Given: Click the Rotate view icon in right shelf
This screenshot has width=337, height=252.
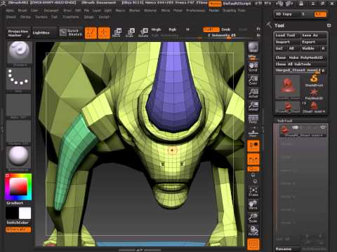Looking at the screenshot, I should 253,230.
